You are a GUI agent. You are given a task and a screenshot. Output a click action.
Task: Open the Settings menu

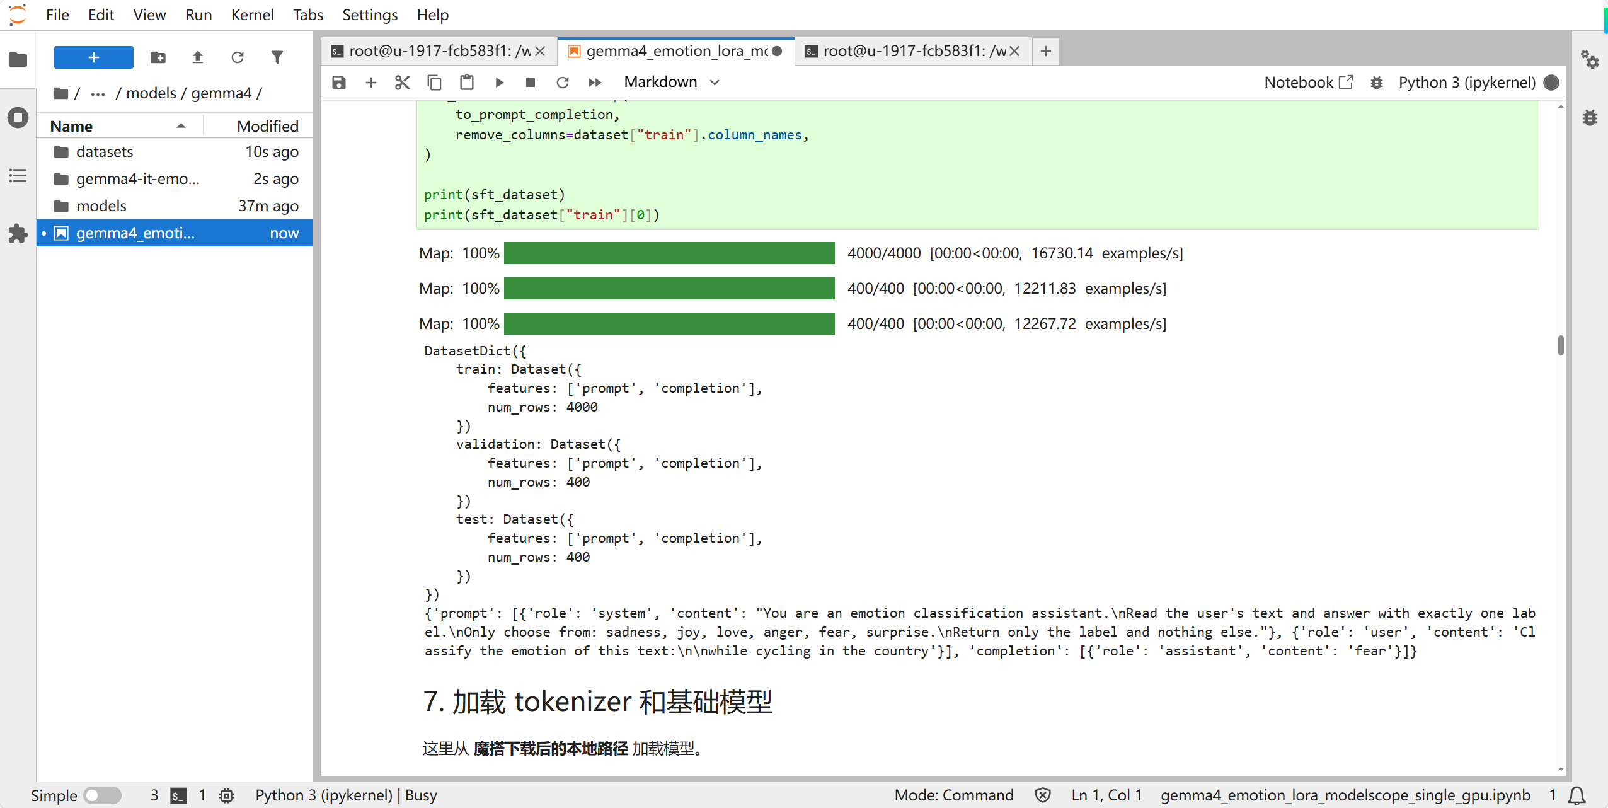(x=370, y=14)
